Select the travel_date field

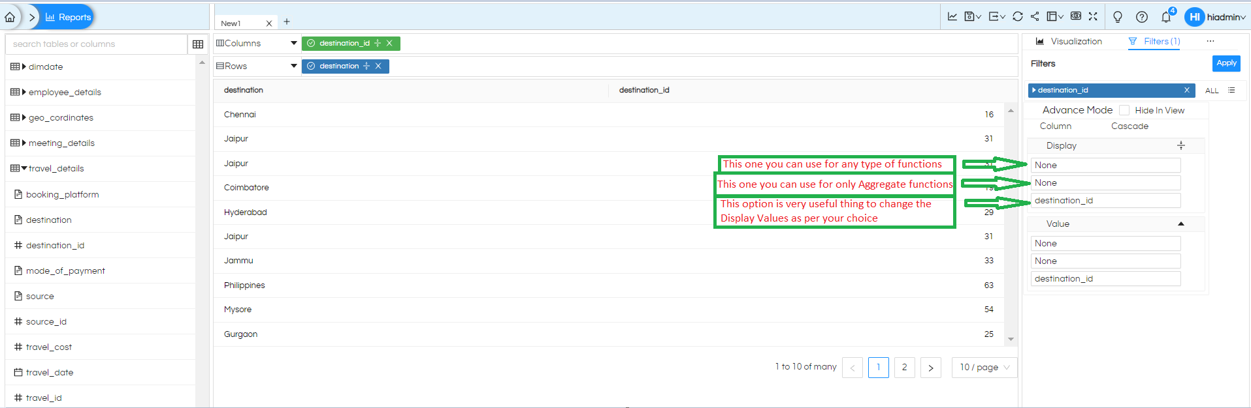tap(50, 372)
